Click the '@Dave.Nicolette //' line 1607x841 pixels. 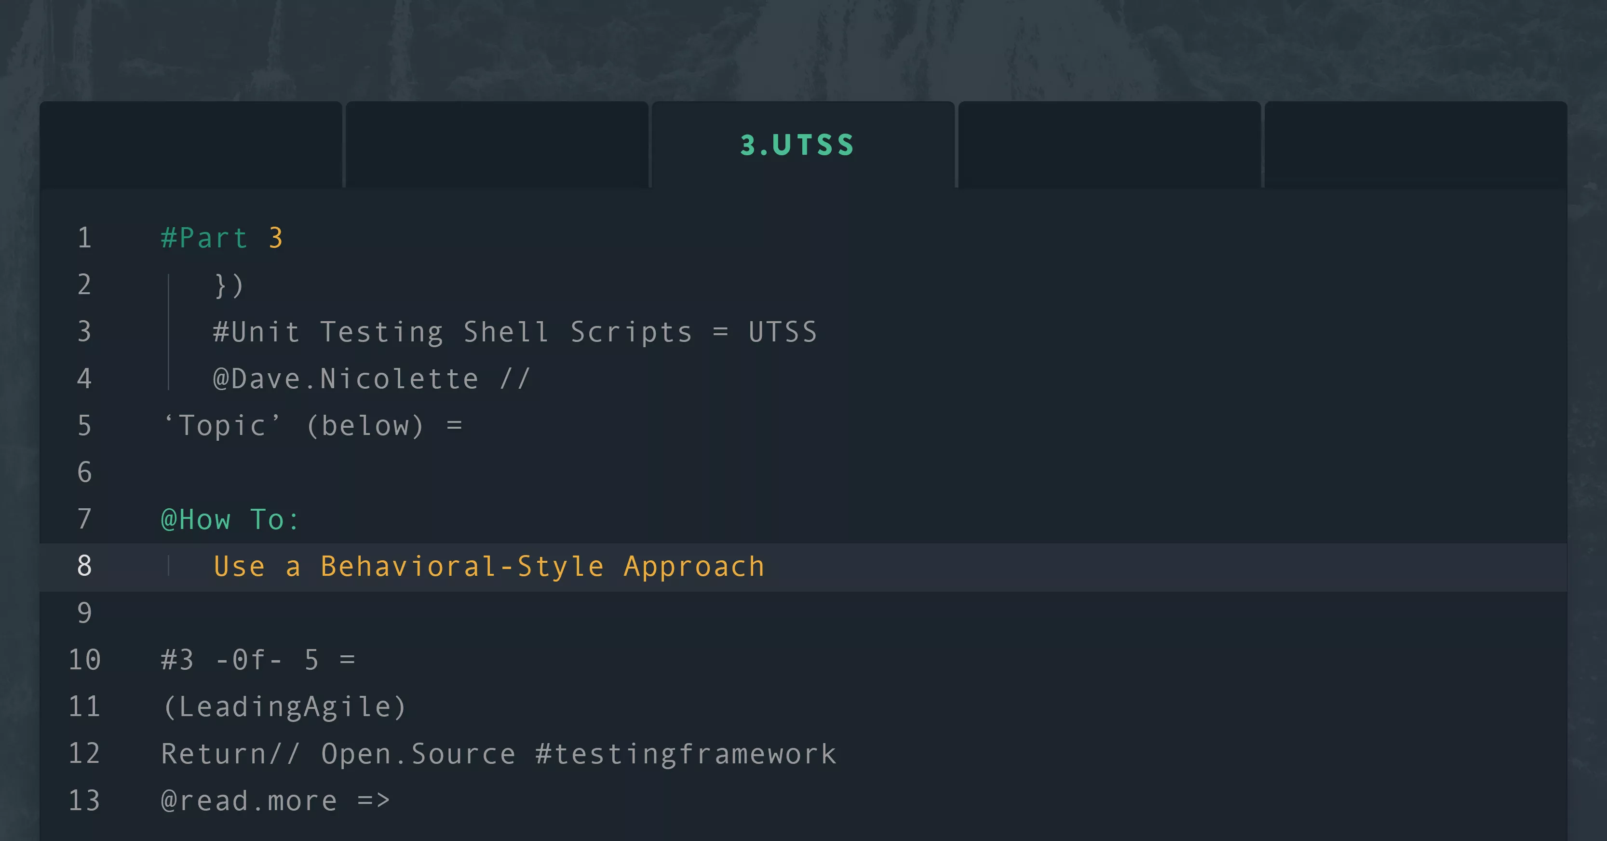point(371,379)
